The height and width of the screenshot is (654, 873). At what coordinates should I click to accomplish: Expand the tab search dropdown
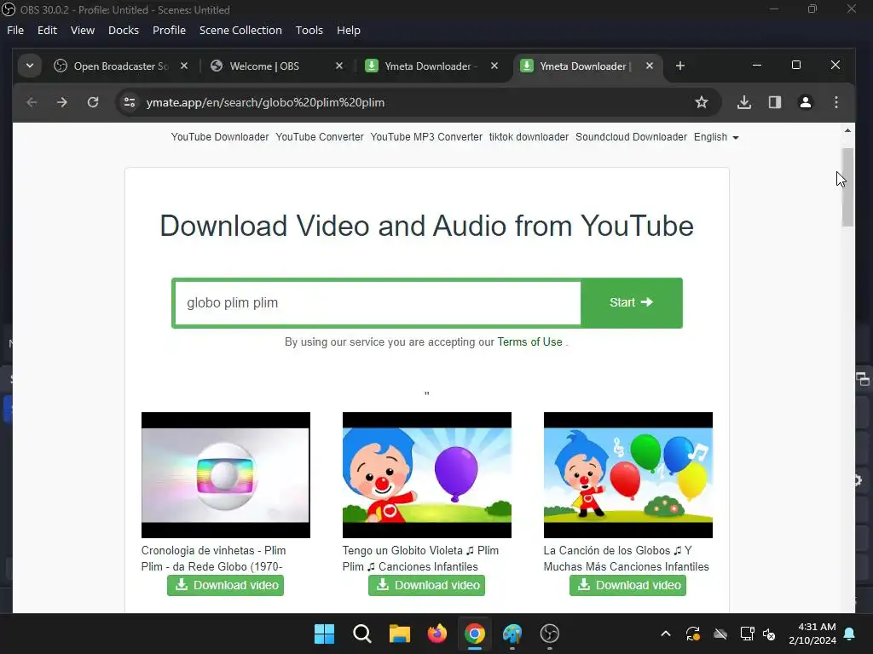tap(30, 66)
